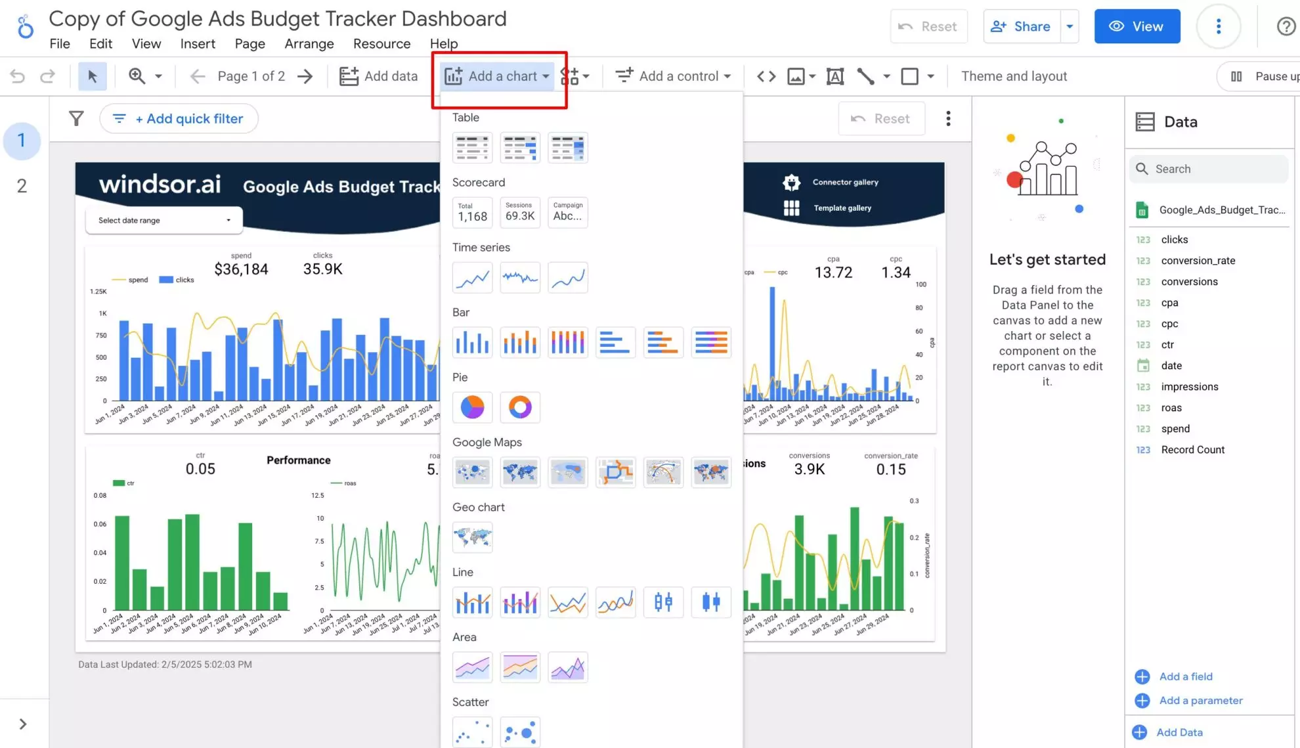The height and width of the screenshot is (748, 1300).
Task: Insert a sparkline time series chart
Action: [x=520, y=278]
